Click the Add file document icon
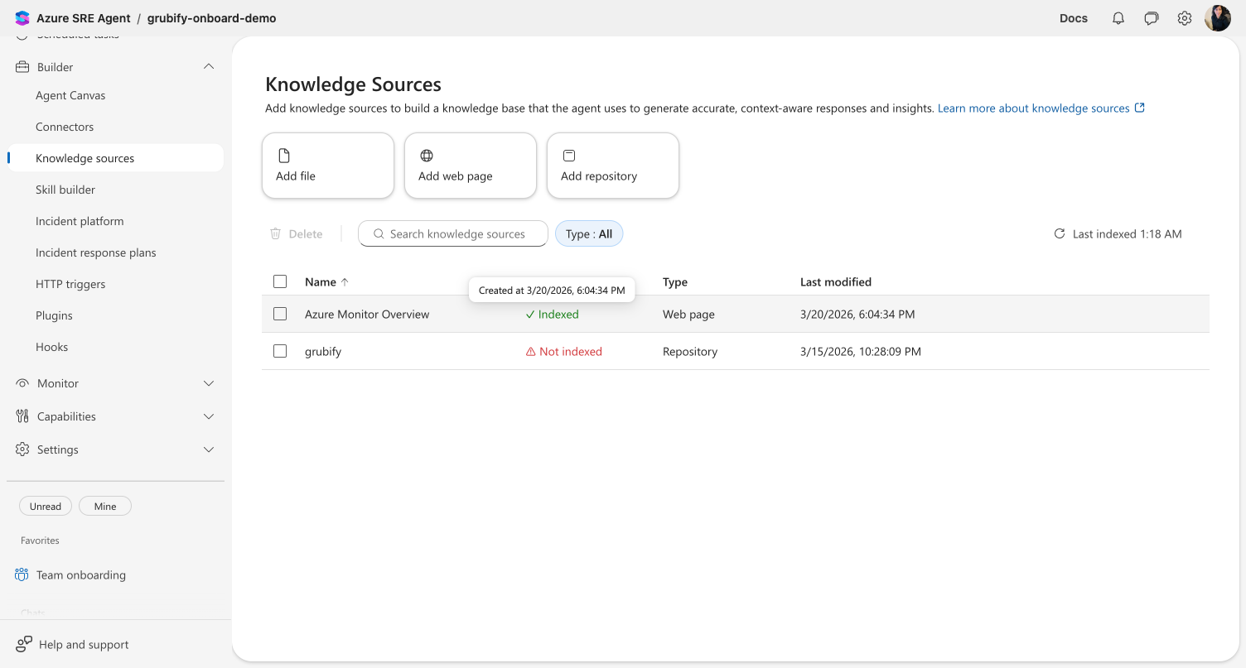Screen dimensions: 1246x668 pyautogui.click(x=284, y=156)
